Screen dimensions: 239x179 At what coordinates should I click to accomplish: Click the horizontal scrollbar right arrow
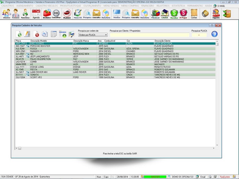coord(214,148)
